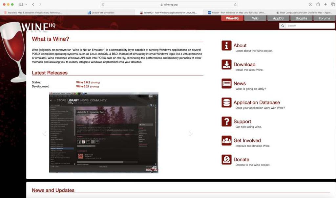Open the shortlog link for Wine 8.0.2

[95, 83]
